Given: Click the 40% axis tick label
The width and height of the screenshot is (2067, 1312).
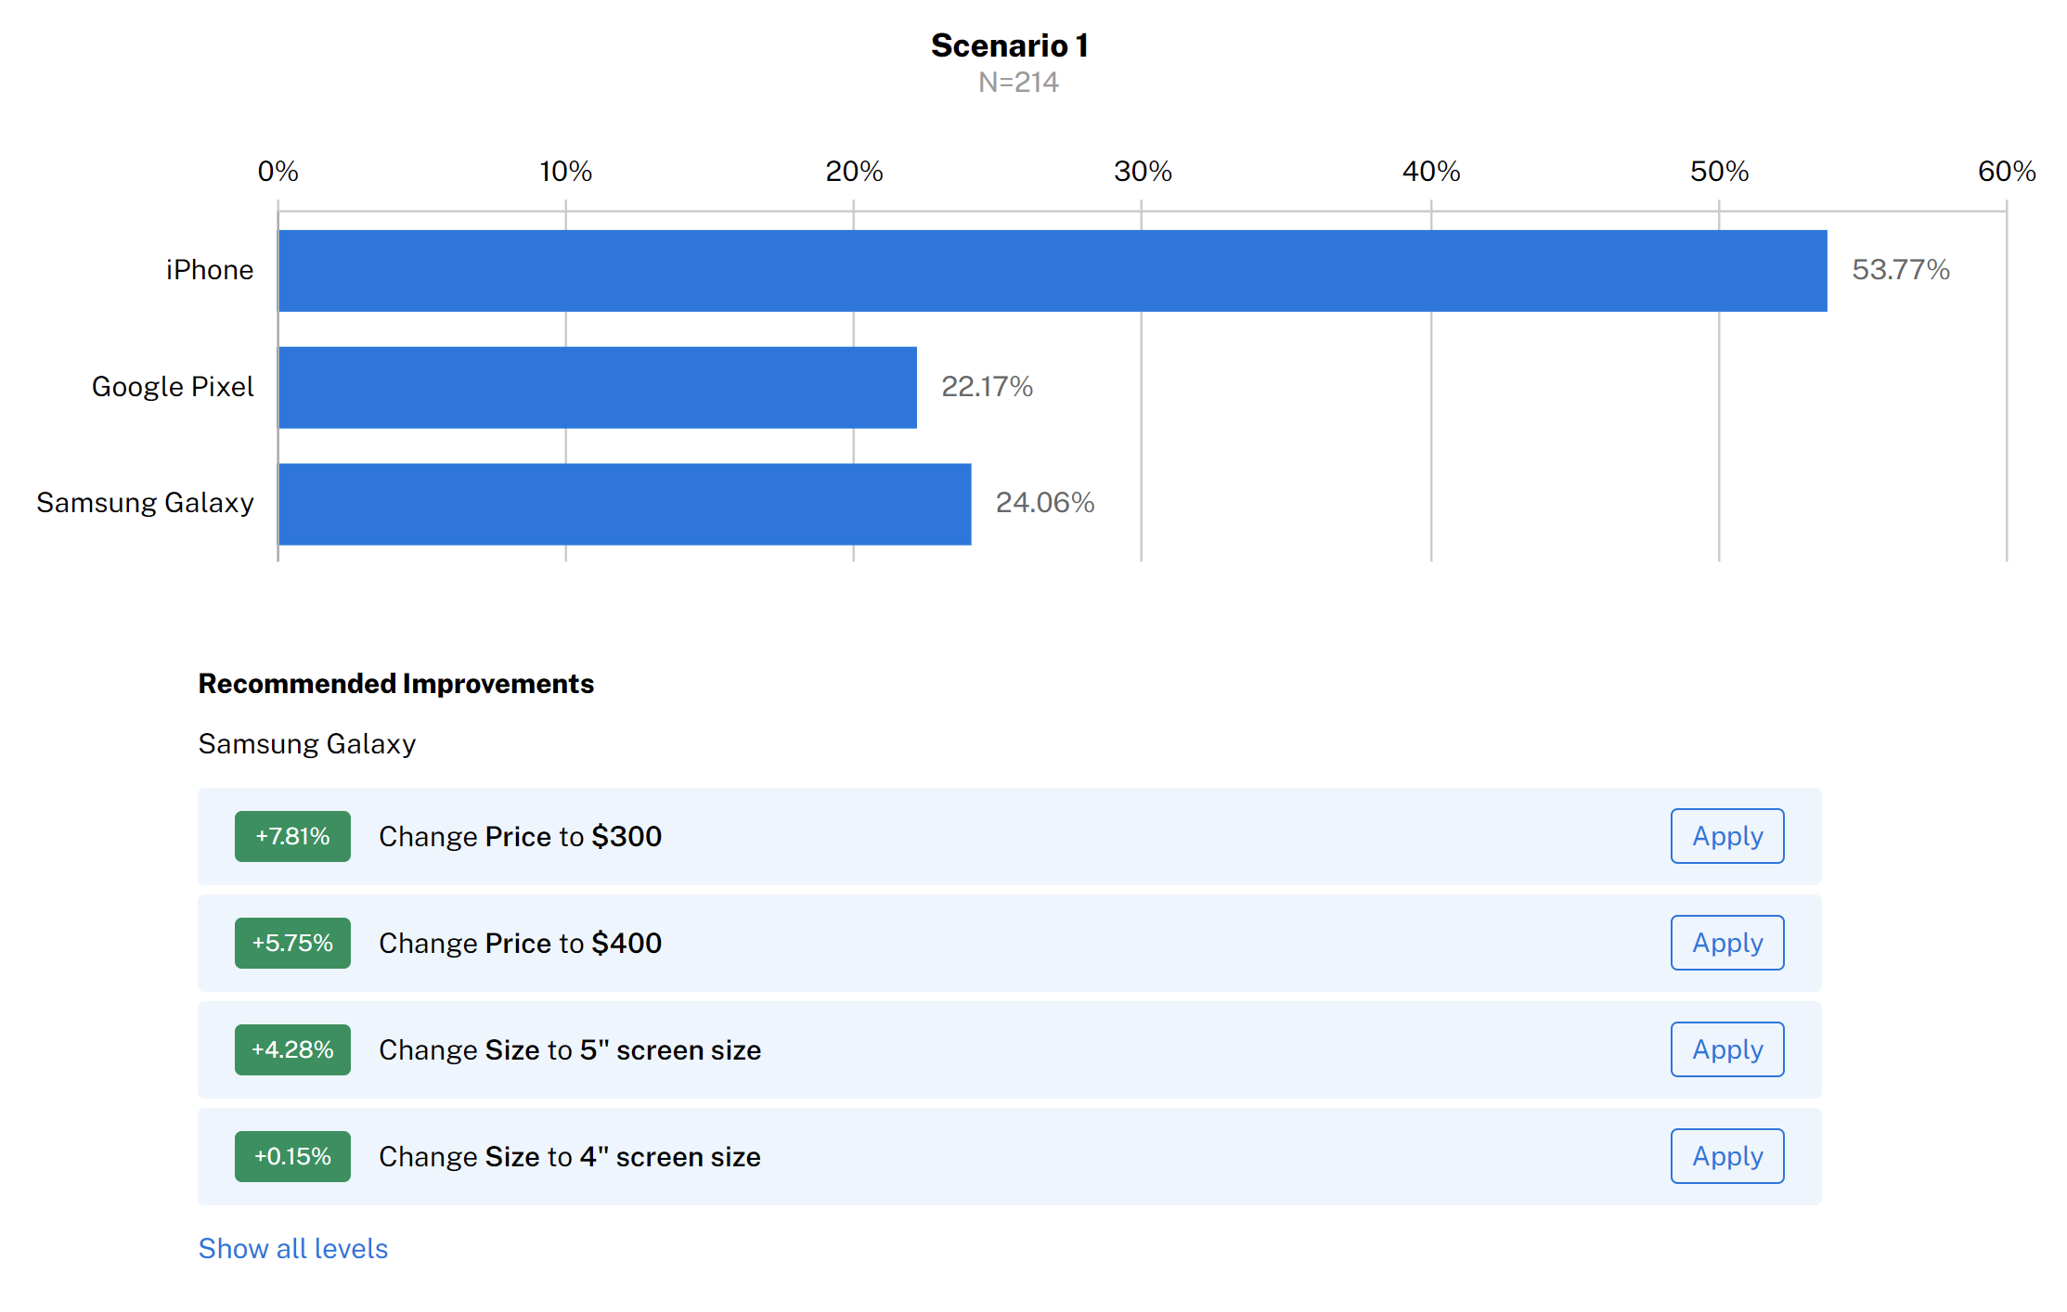Looking at the screenshot, I should click(1431, 172).
